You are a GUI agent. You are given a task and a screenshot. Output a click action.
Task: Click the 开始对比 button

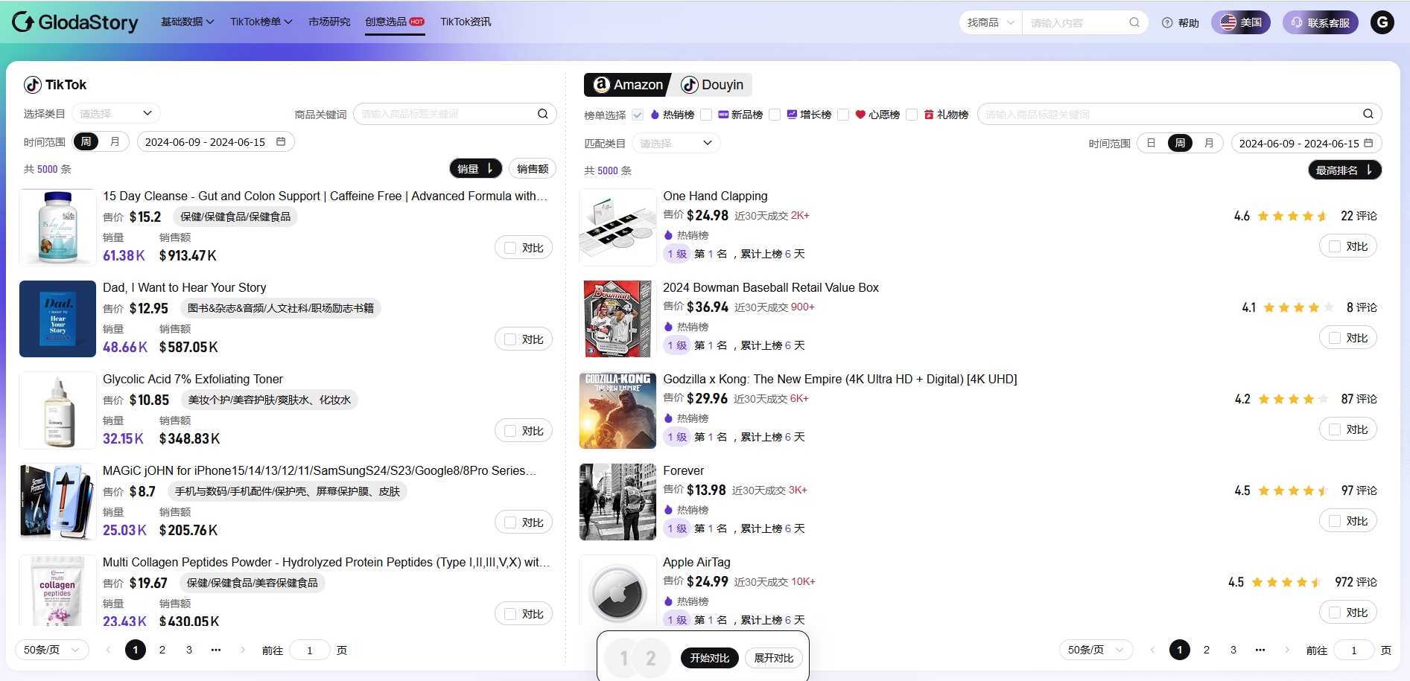710,658
